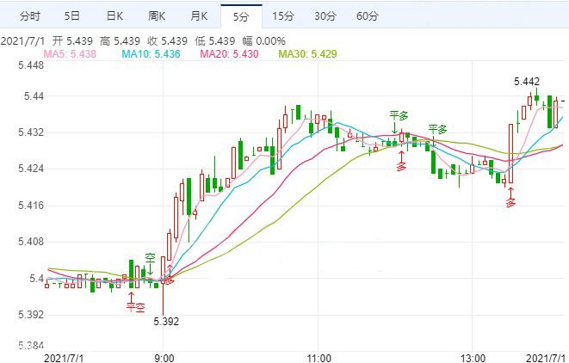Viewport: 569px width, 363px height.
Task: Select the 5.392 low price label
Action: pyautogui.click(x=166, y=322)
